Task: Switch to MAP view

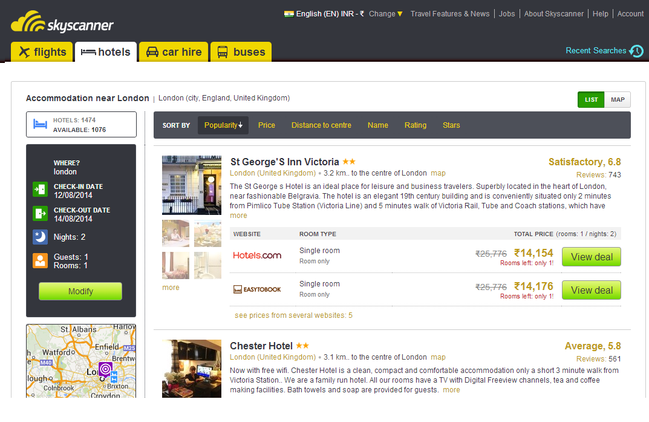Action: coord(618,99)
